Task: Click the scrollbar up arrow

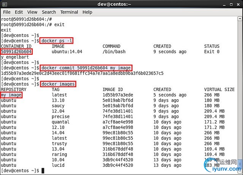Action: (240, 19)
